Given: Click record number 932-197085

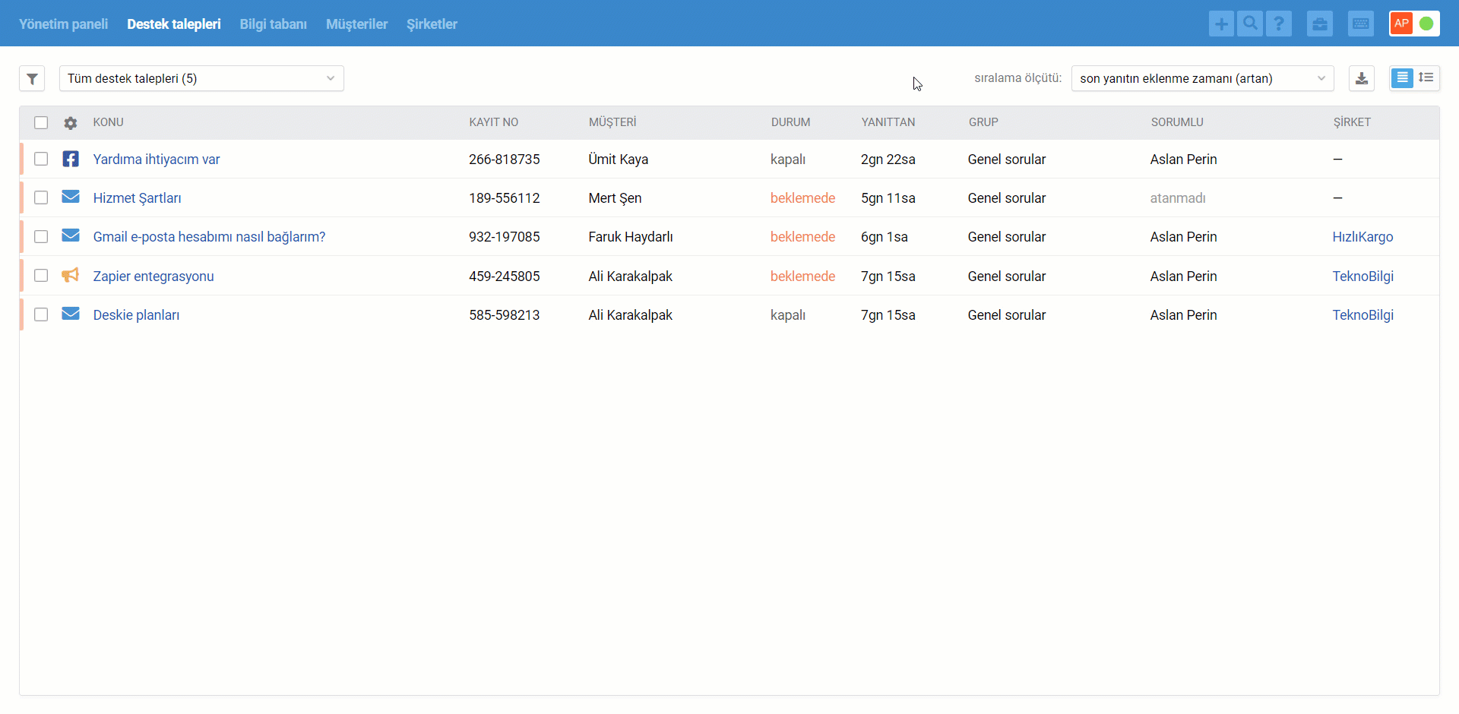Looking at the screenshot, I should pyautogui.click(x=504, y=237).
